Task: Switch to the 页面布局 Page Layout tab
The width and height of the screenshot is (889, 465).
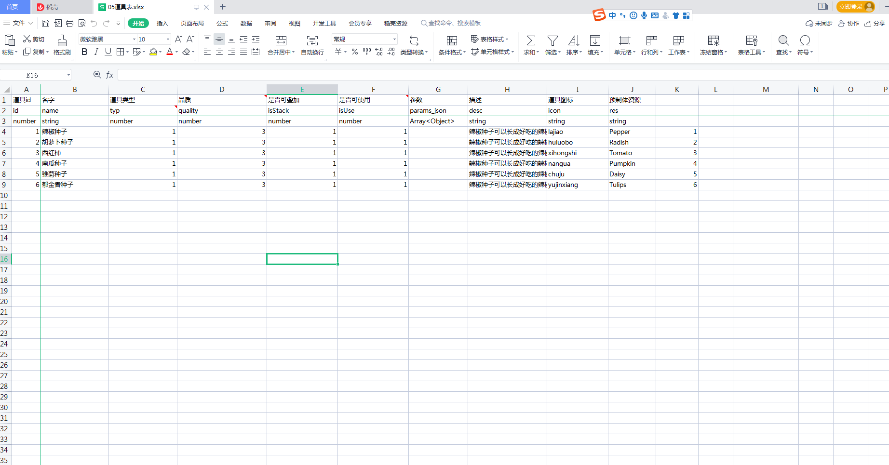Action: point(192,23)
